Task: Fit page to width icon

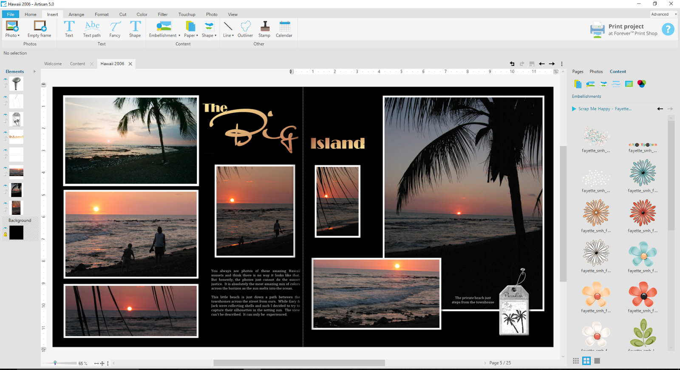Action: click(x=96, y=364)
